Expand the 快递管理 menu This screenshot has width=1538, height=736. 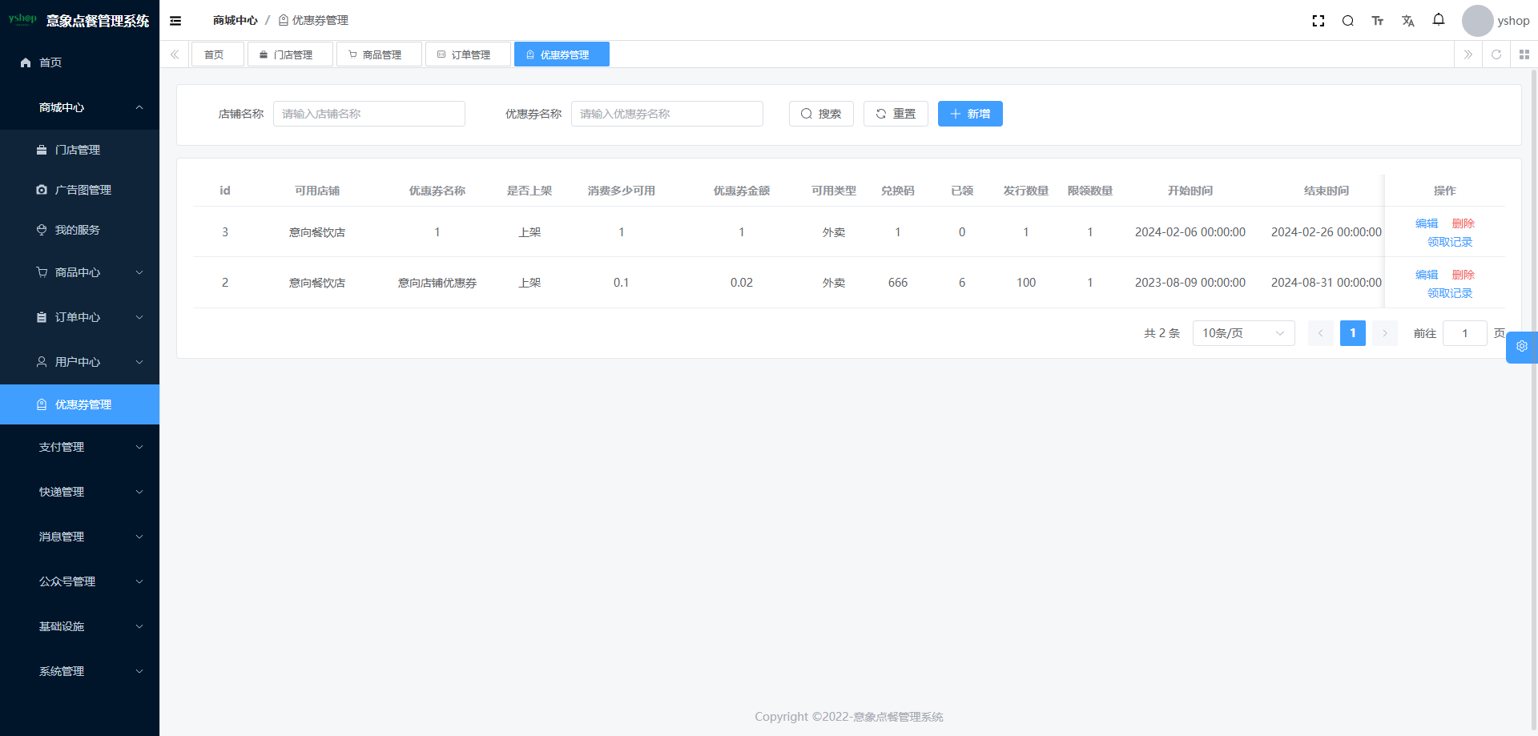[79, 492]
